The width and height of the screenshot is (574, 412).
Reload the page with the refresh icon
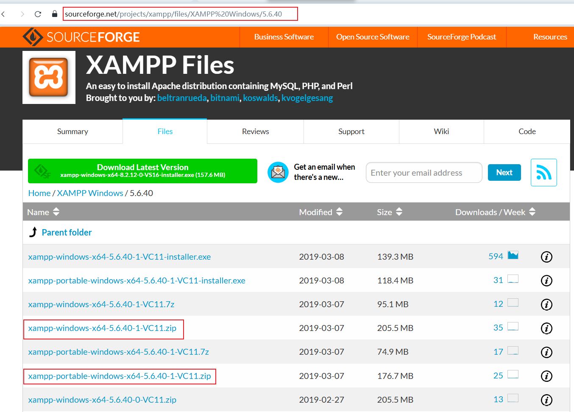pos(38,14)
